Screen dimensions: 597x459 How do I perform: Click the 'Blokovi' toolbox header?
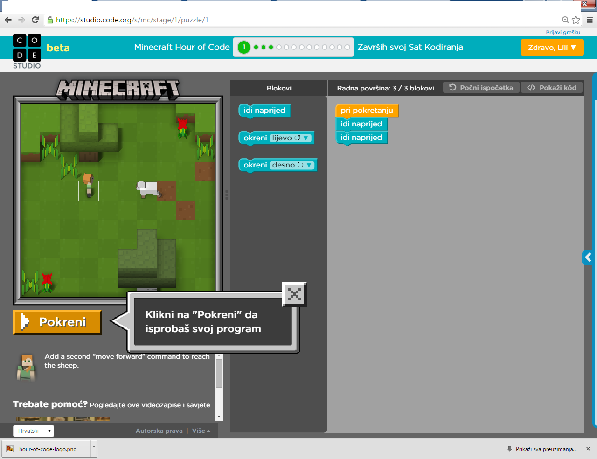[279, 88]
